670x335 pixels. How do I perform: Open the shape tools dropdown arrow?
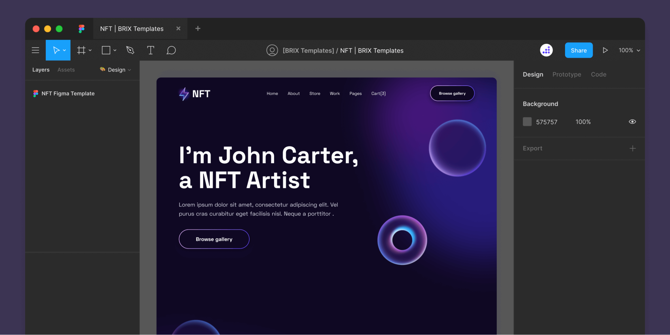click(114, 50)
